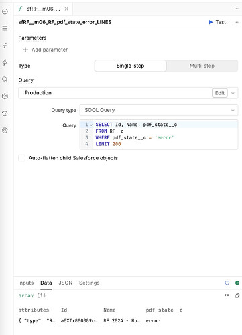Click the expand rows icon in results
This screenshot has height=335, width=242.
(x=227, y=295)
